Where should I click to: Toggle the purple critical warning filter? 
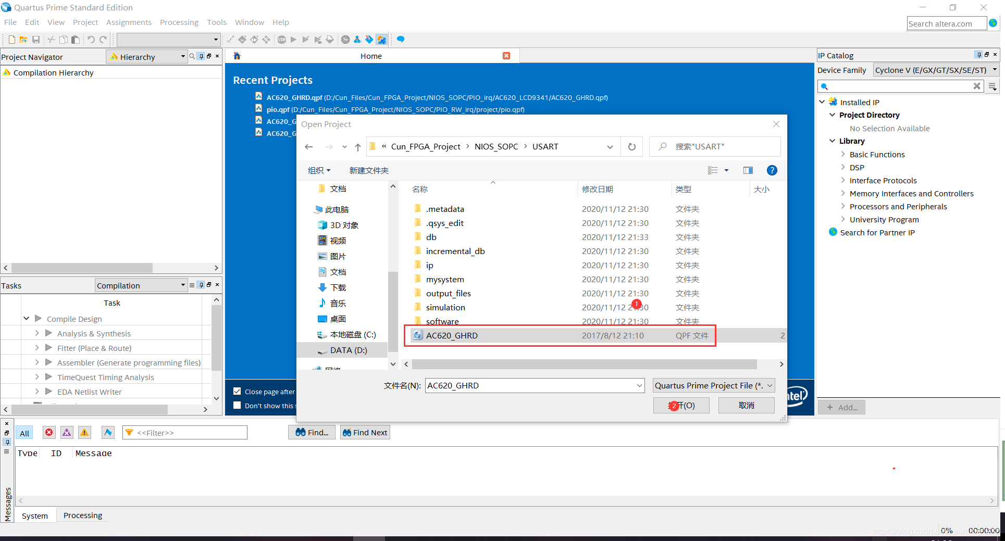tap(67, 432)
